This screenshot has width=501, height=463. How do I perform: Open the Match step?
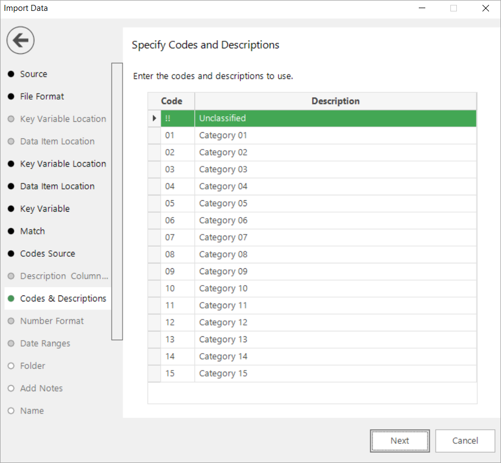coord(32,231)
